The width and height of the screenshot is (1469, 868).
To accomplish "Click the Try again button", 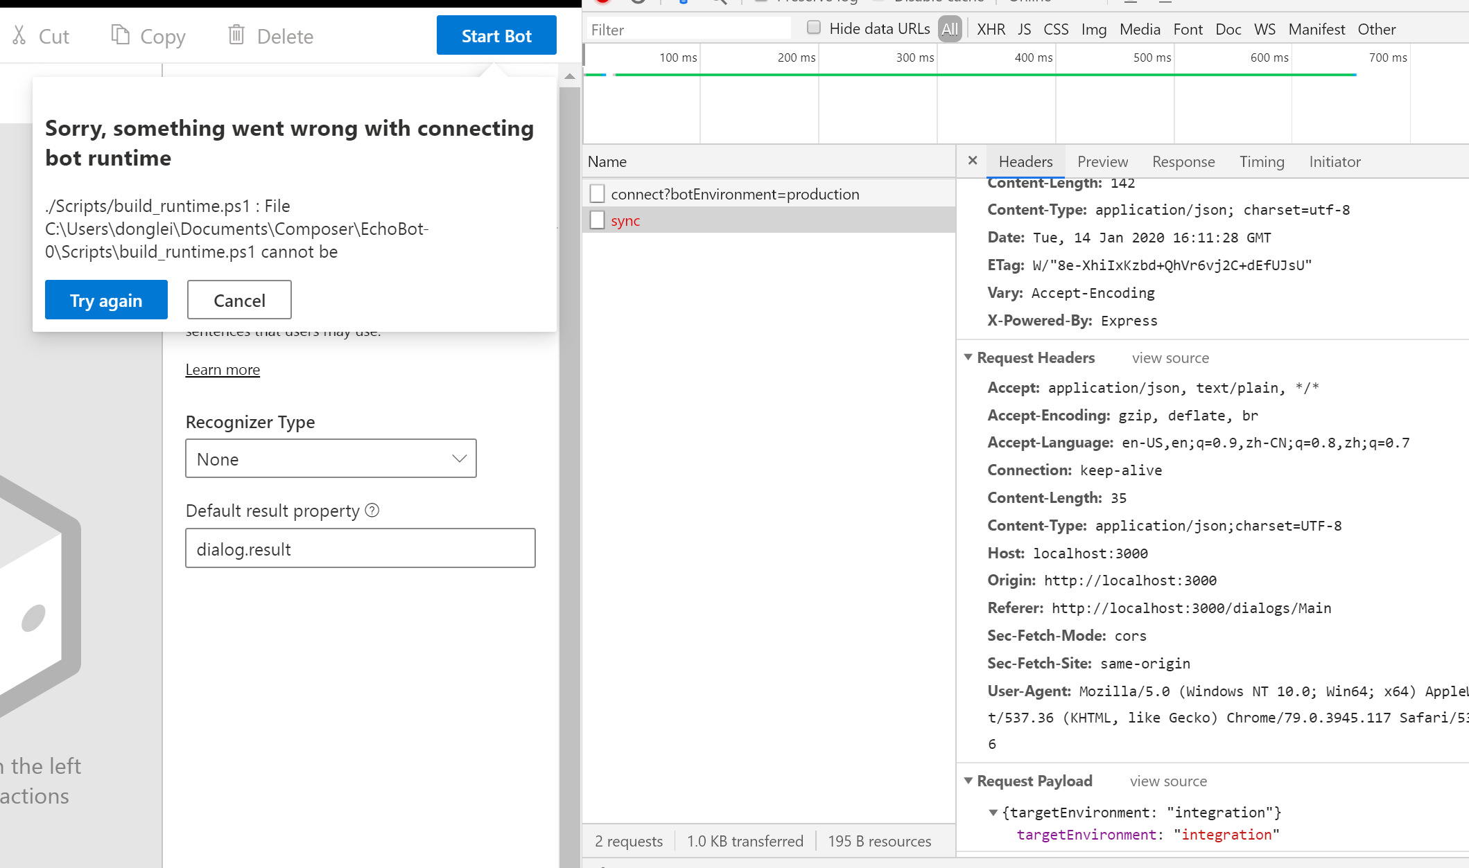I will tap(106, 300).
